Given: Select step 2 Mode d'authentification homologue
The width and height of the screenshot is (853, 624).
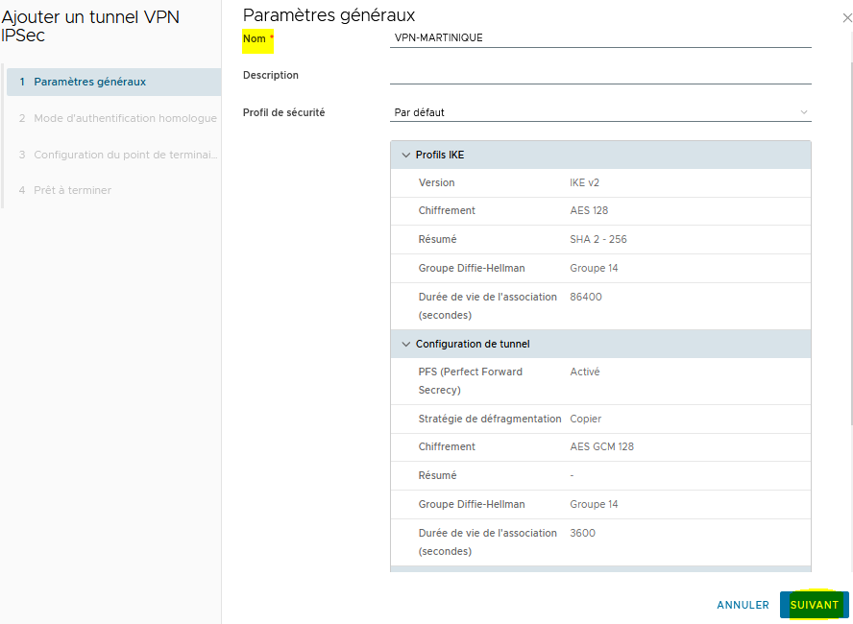Looking at the screenshot, I should tap(113, 118).
